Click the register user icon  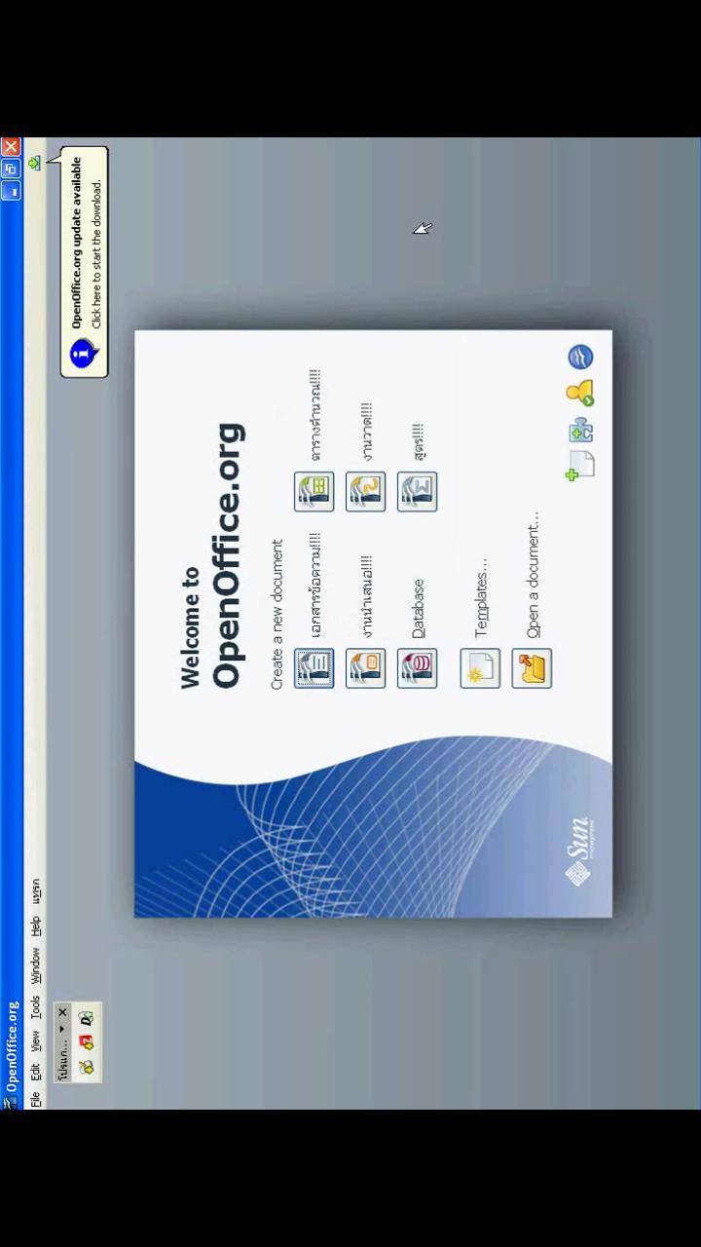point(580,394)
